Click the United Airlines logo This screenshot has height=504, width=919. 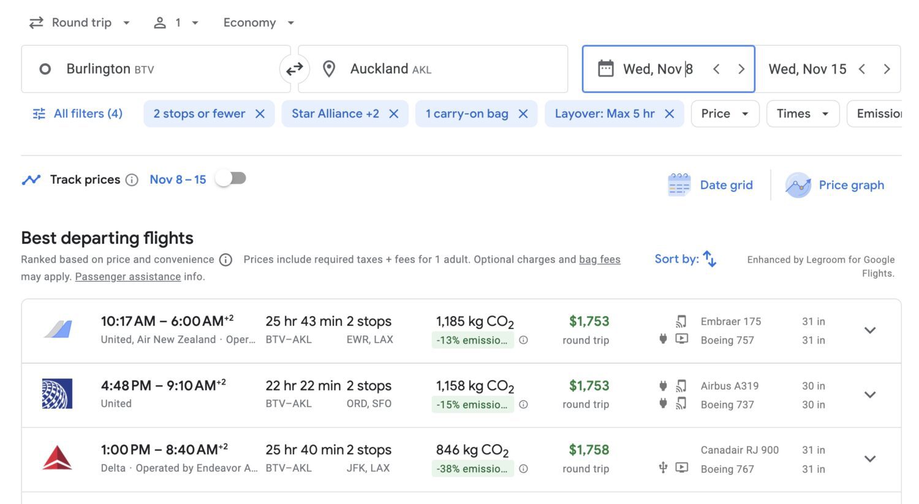click(x=57, y=394)
